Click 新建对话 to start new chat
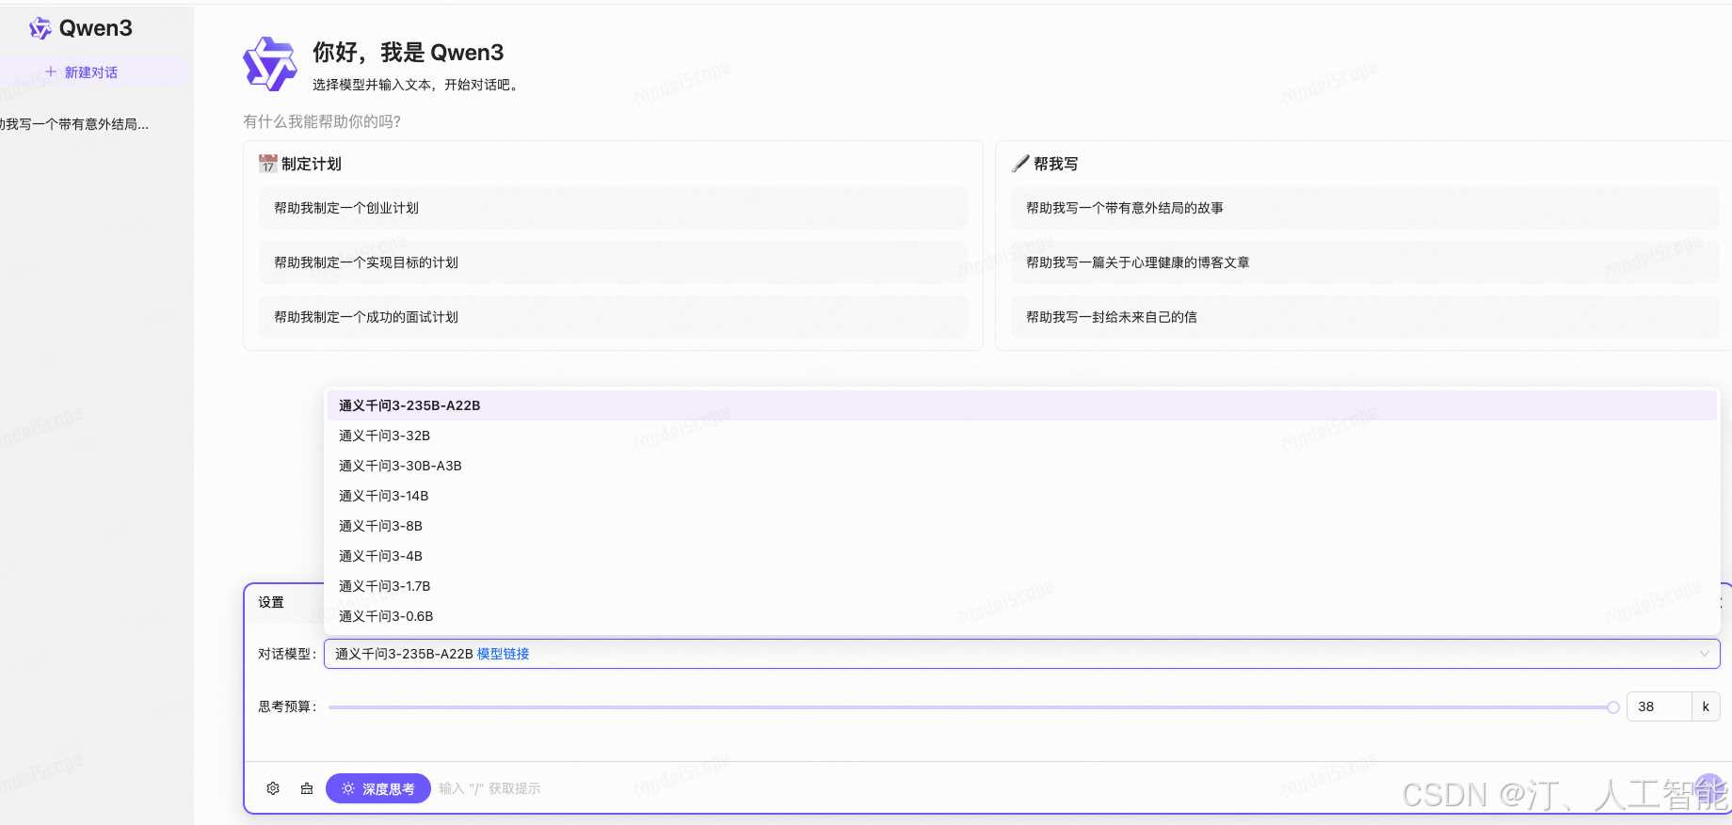The height and width of the screenshot is (825, 1732). pyautogui.click(x=90, y=72)
